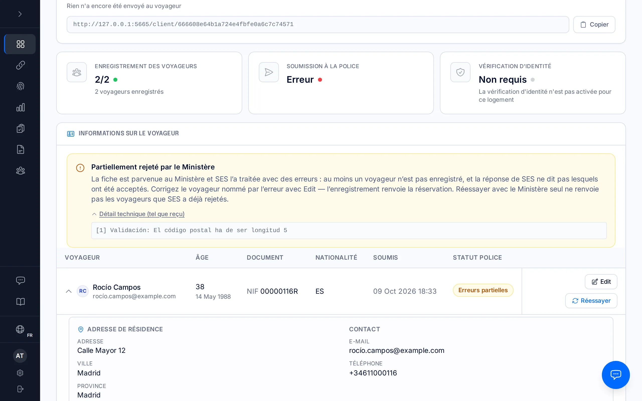Collapse the Détail technique section

pyautogui.click(x=138, y=214)
